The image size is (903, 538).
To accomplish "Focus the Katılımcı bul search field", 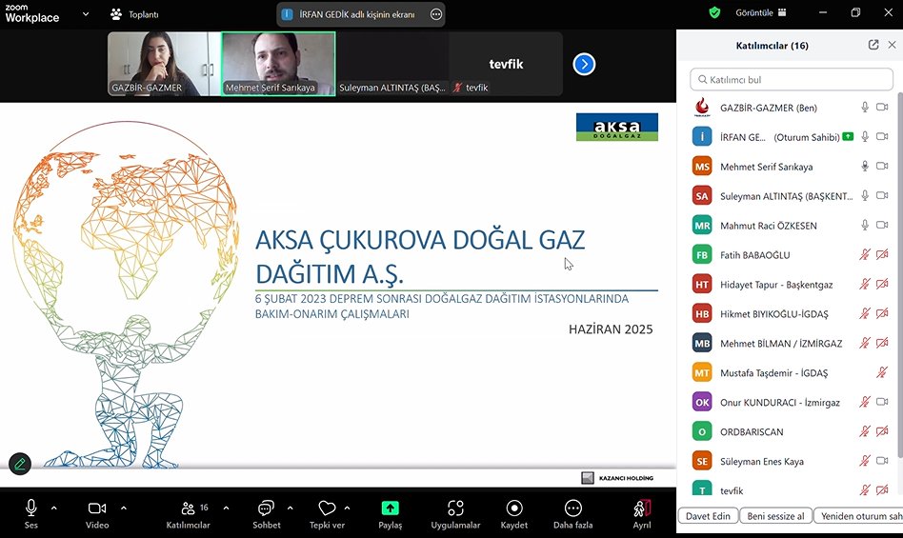I will tap(792, 79).
